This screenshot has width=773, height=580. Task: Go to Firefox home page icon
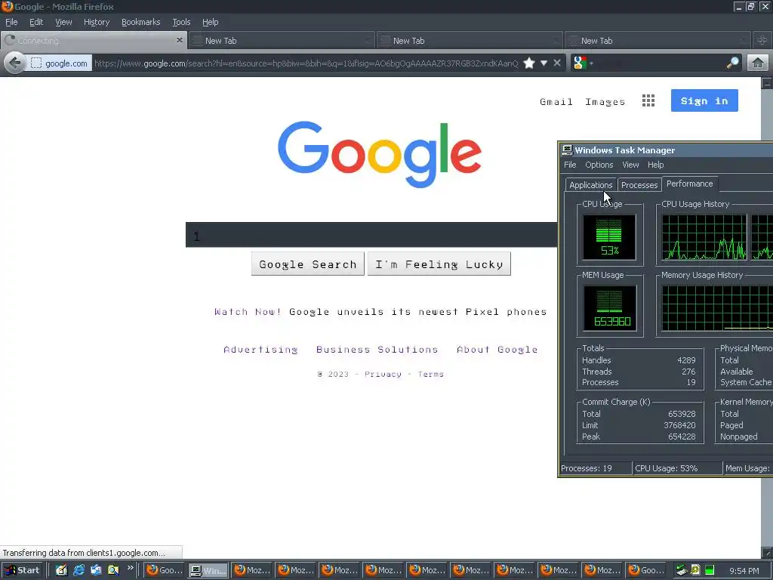pos(758,63)
